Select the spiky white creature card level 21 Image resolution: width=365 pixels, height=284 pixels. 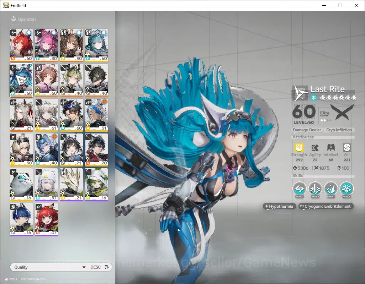(x=72, y=184)
